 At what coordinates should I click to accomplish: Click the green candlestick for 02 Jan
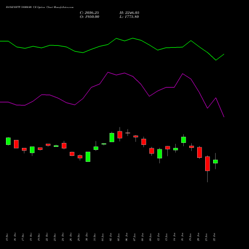coord(112,137)
